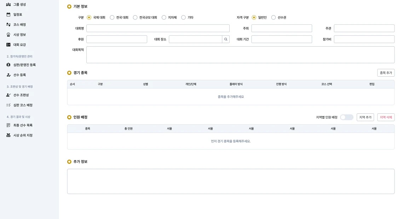Select the 선수 등록 person icon
The height and width of the screenshot is (219, 403).
coord(8,75)
